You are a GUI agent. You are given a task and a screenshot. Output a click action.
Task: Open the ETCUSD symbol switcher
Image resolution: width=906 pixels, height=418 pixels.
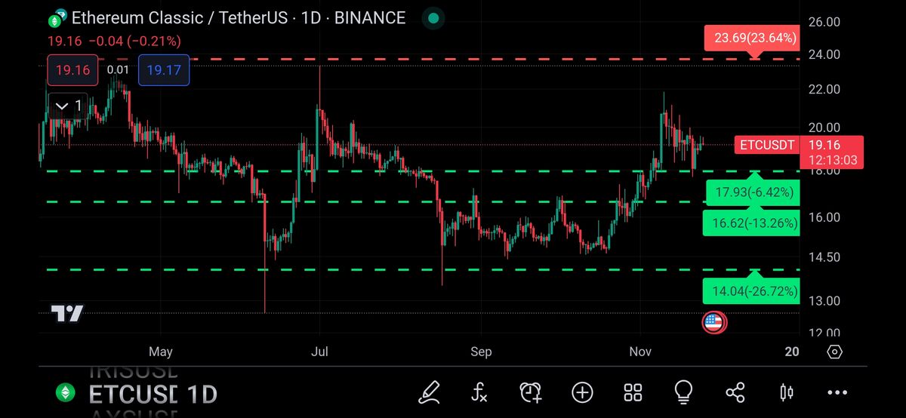click(x=132, y=394)
